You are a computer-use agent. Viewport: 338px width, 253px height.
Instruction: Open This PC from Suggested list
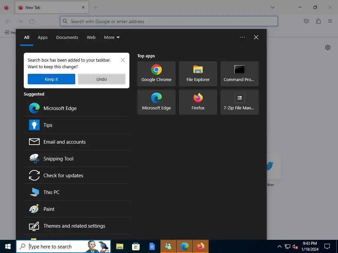77,192
